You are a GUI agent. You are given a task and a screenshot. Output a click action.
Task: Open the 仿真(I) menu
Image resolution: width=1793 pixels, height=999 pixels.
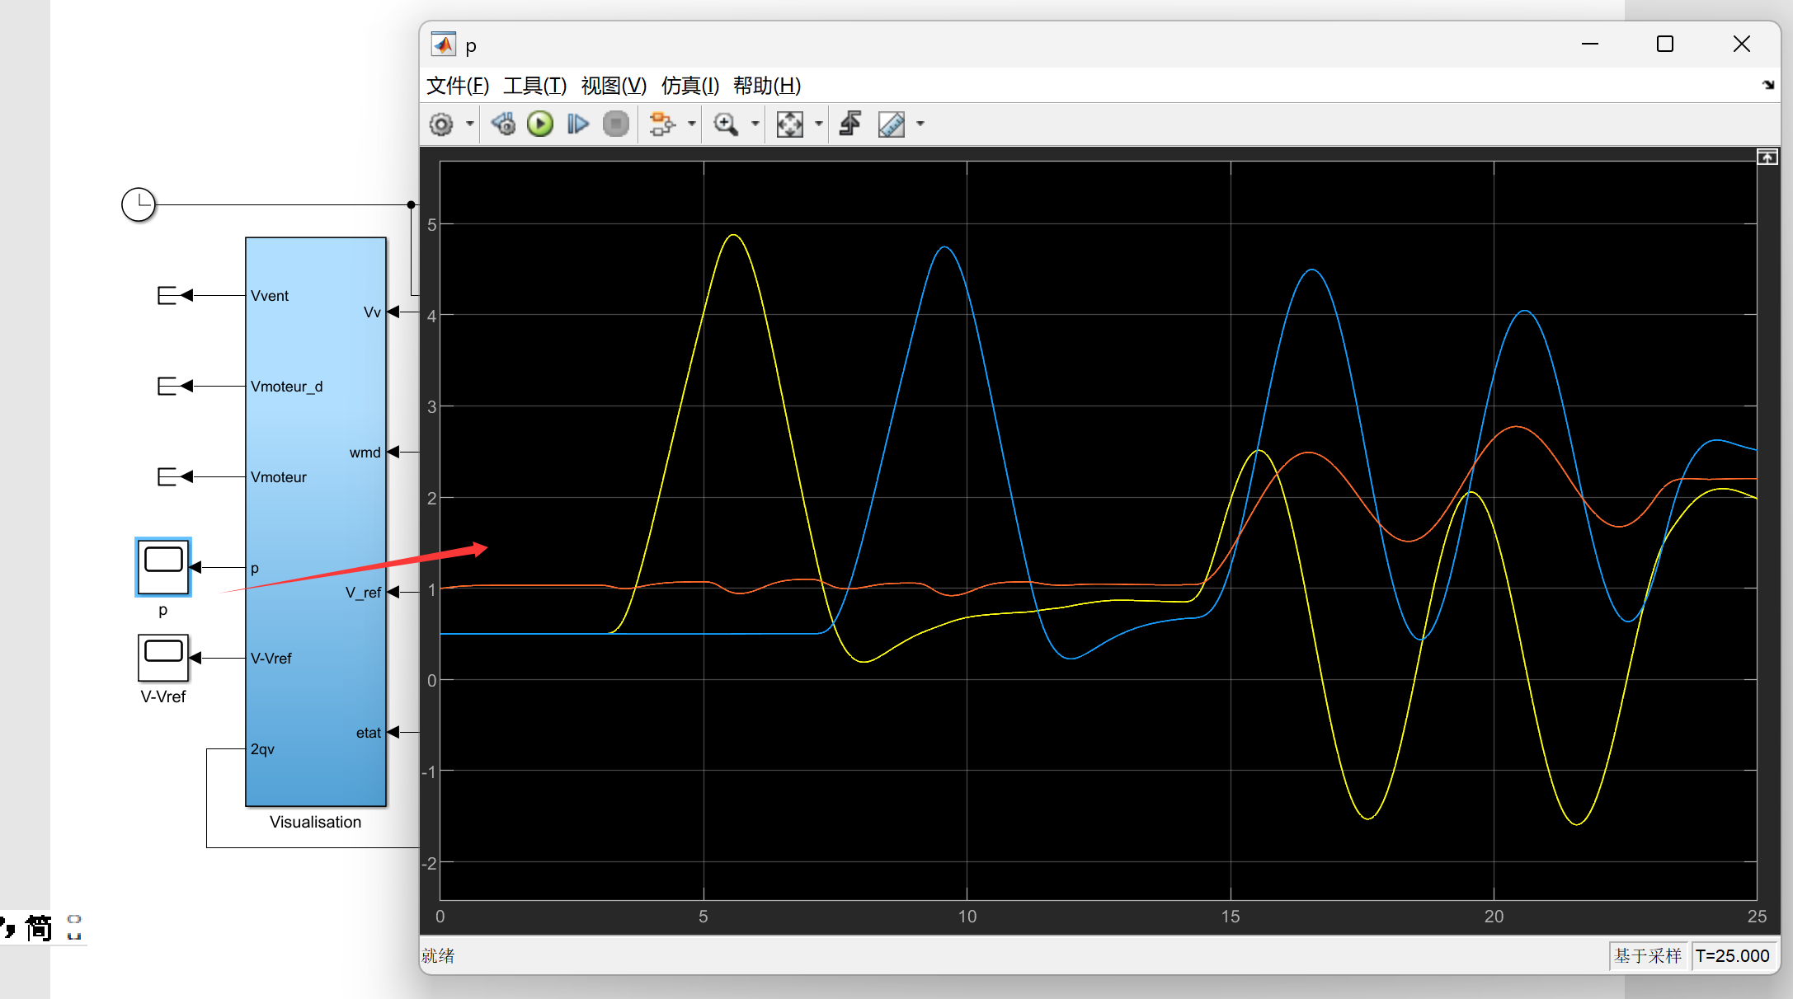click(689, 86)
